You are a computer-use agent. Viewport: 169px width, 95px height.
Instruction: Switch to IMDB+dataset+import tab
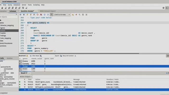48,11
